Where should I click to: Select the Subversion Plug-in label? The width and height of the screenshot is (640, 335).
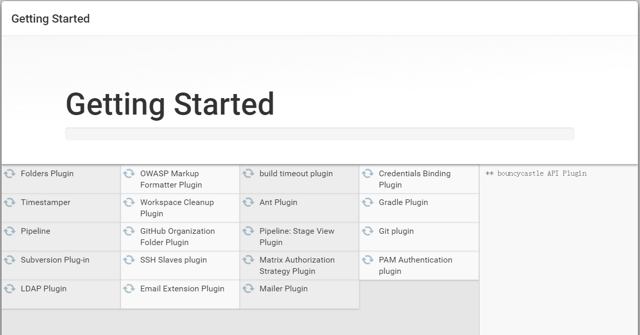coord(55,260)
